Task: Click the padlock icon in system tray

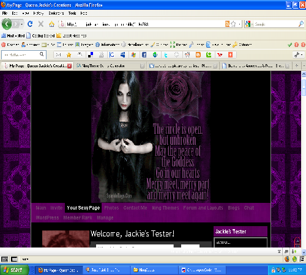Action: pyautogui.click(x=273, y=270)
